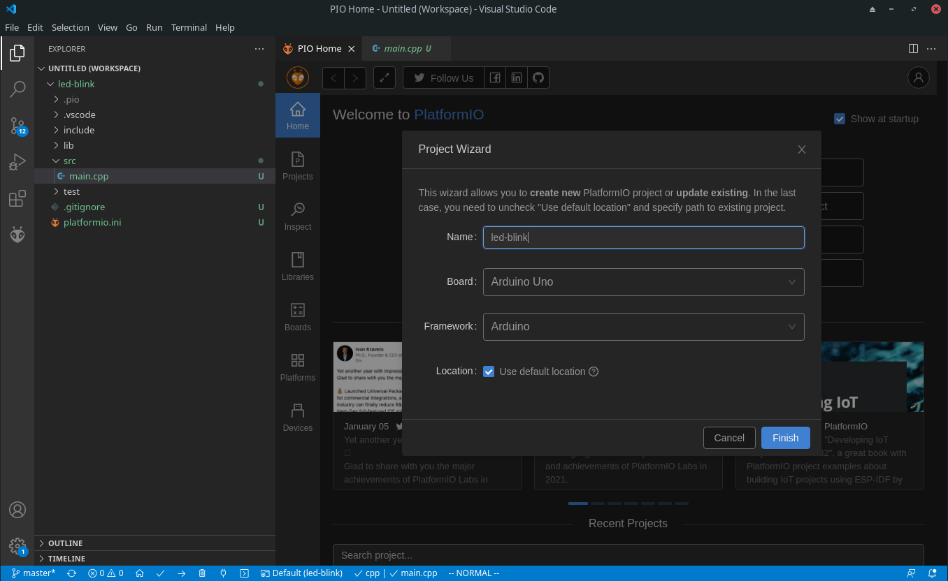
Task: Click the PIO Home forward arrow
Action: 355,78
